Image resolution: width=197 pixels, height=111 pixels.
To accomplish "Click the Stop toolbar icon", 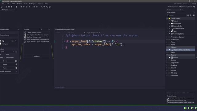I will 27,7.
